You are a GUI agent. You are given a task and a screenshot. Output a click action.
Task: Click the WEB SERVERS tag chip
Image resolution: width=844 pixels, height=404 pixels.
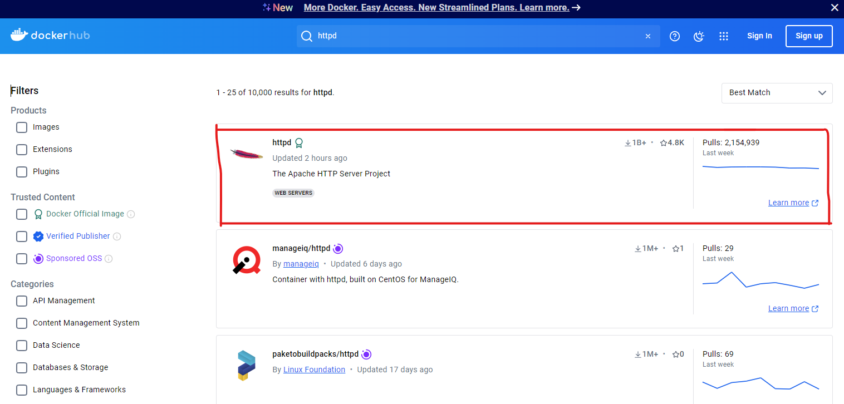pyautogui.click(x=293, y=193)
